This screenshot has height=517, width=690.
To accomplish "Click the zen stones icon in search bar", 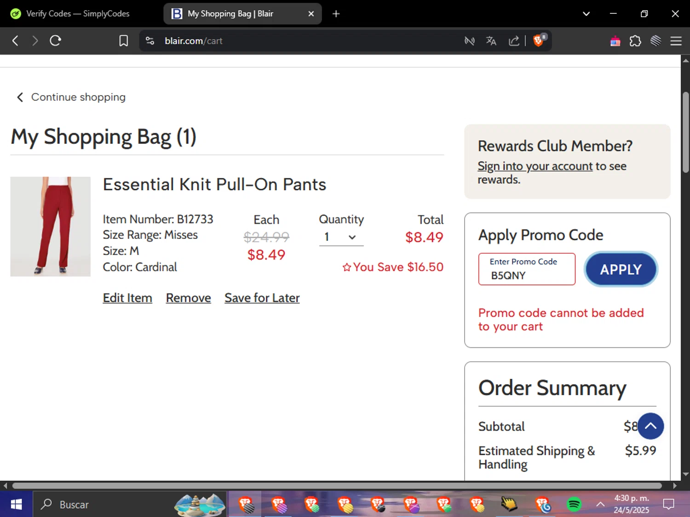I will [200, 504].
